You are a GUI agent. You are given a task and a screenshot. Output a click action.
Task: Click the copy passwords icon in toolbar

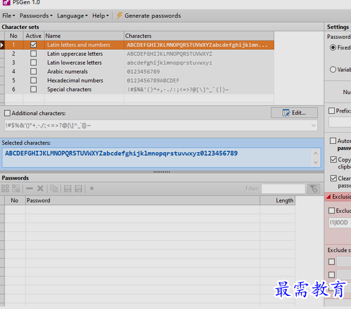pyautogui.click(x=54, y=188)
